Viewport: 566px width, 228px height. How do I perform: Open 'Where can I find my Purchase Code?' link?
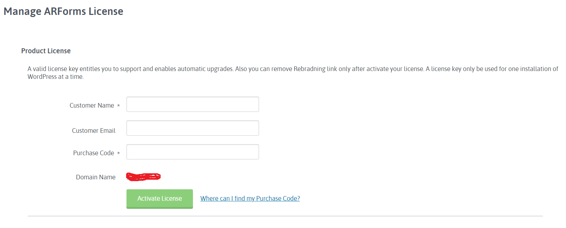tap(250, 199)
